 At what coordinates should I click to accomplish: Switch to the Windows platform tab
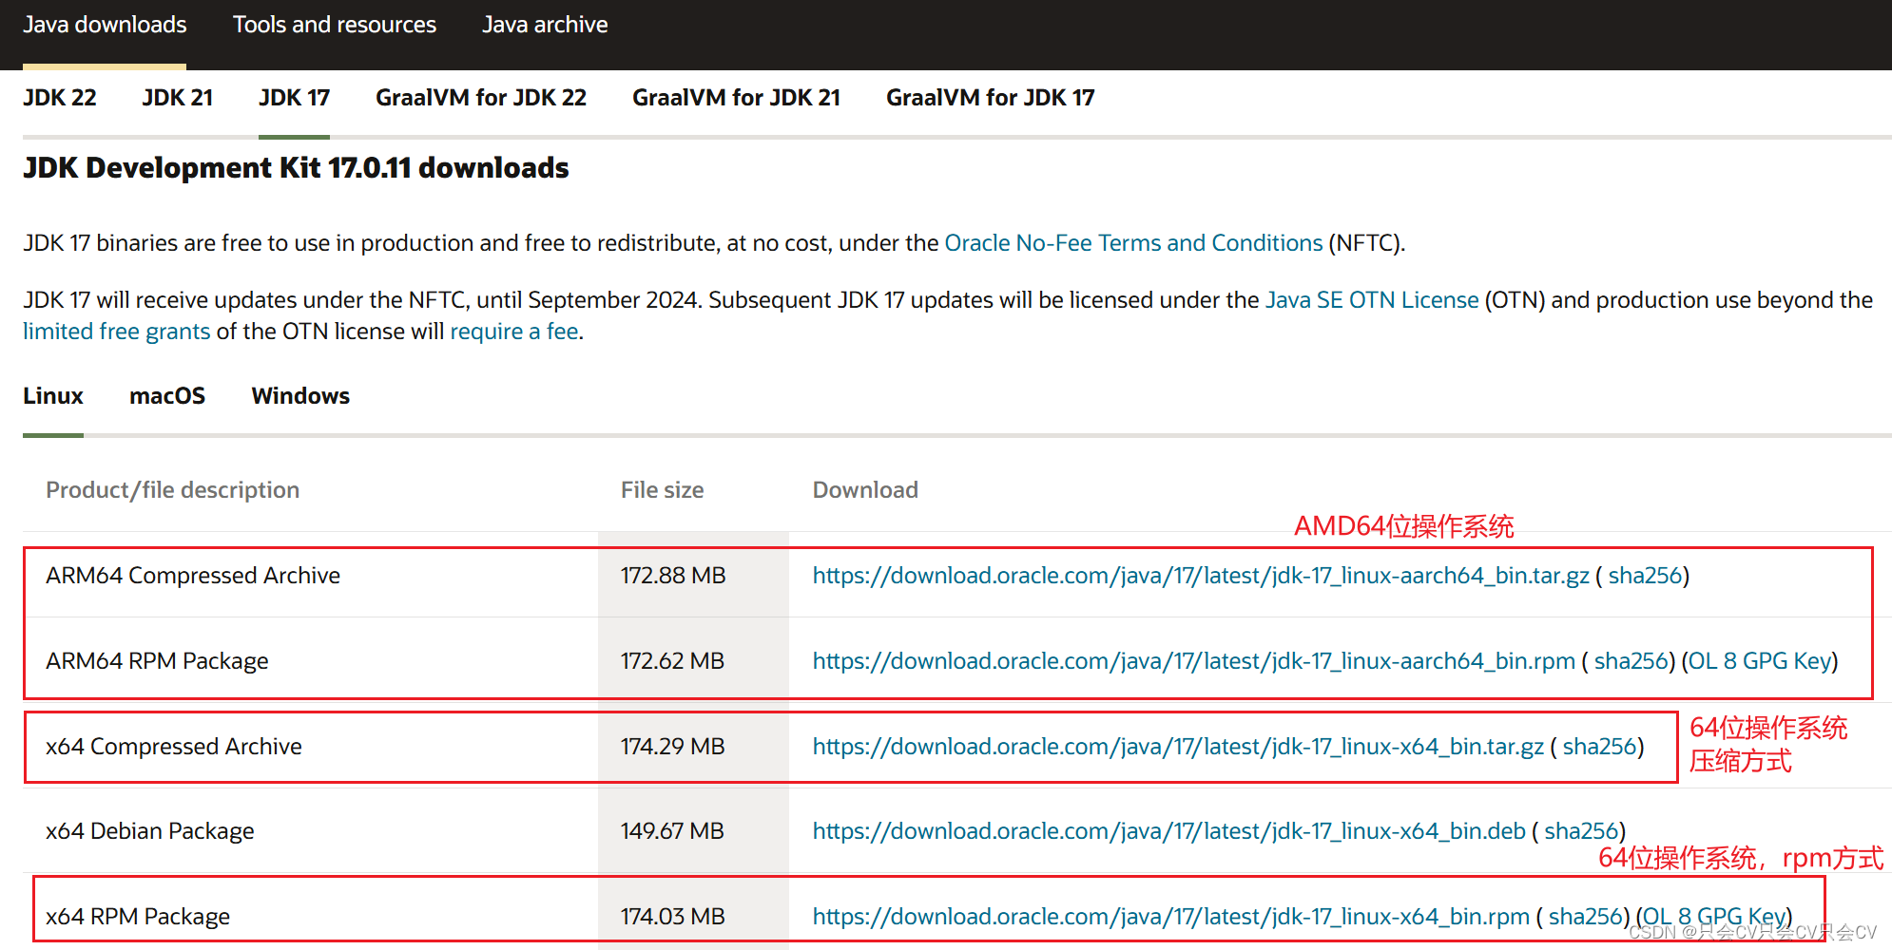tap(300, 396)
